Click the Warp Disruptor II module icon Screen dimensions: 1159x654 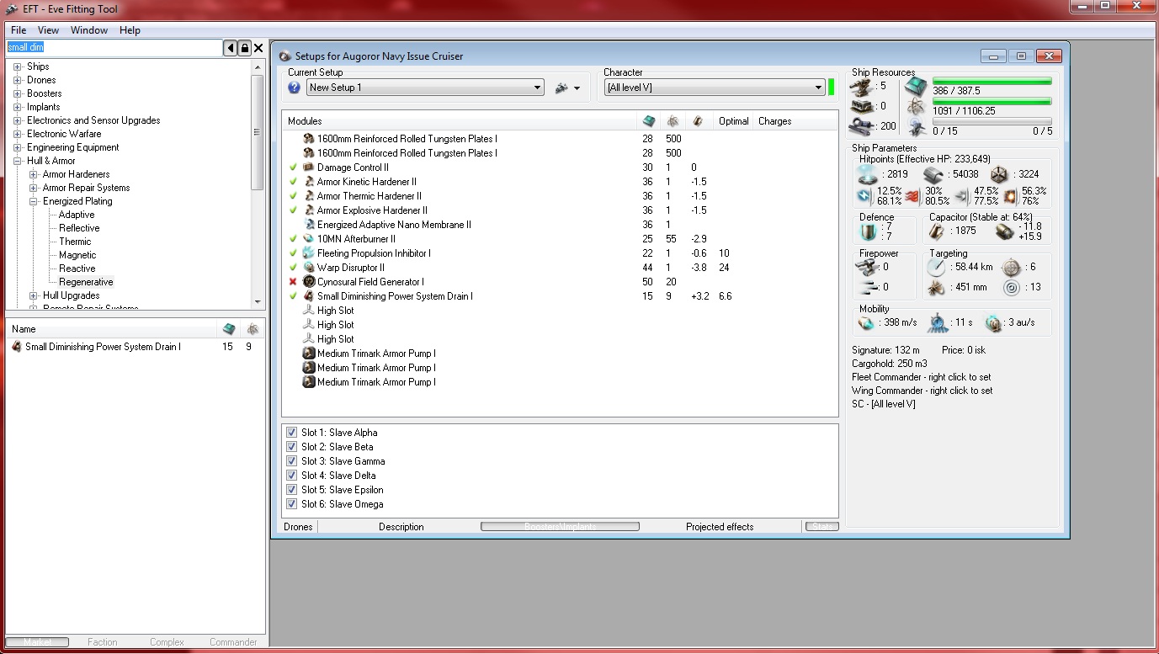point(309,268)
